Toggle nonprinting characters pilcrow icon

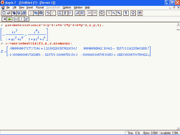(x=126, y=13)
